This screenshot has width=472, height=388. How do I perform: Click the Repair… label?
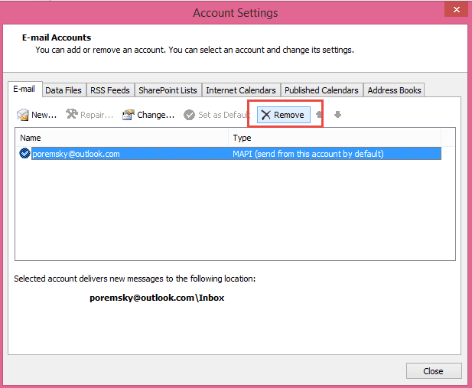(96, 115)
